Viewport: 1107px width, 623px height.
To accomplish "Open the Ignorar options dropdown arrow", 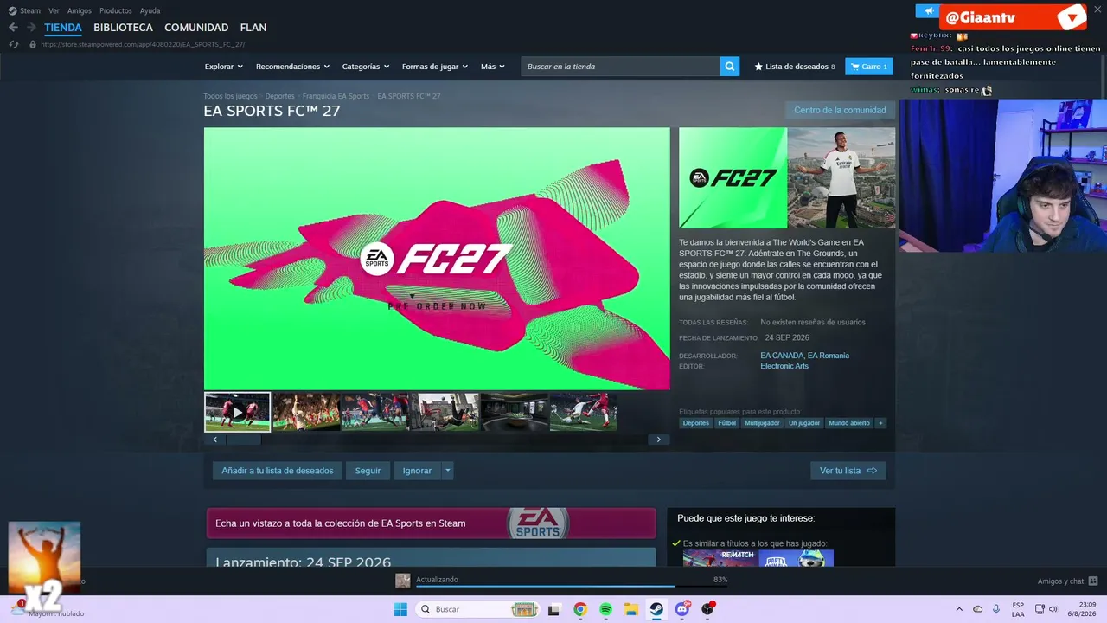I will tap(447, 471).
